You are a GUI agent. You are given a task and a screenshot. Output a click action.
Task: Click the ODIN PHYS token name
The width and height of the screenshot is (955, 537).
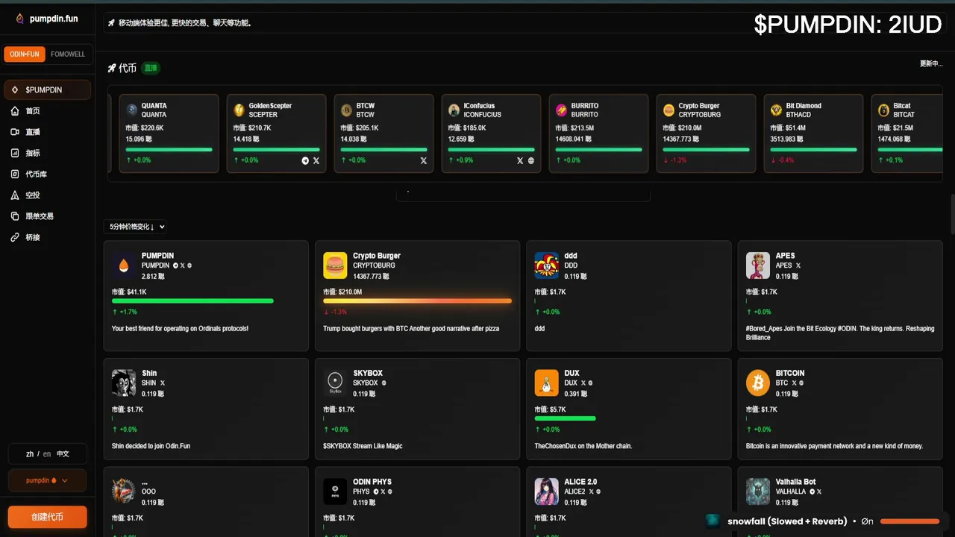(372, 482)
